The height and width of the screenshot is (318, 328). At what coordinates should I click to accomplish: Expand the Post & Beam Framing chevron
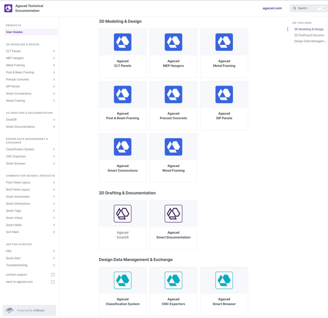[x=54, y=72]
